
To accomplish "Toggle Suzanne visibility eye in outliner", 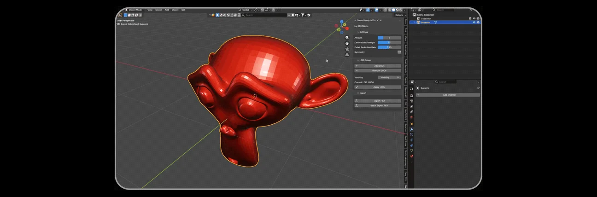I will [474, 22].
